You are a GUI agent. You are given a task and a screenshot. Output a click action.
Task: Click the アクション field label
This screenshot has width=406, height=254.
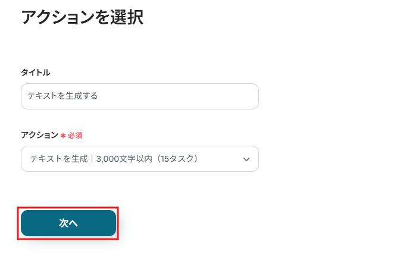(39, 135)
